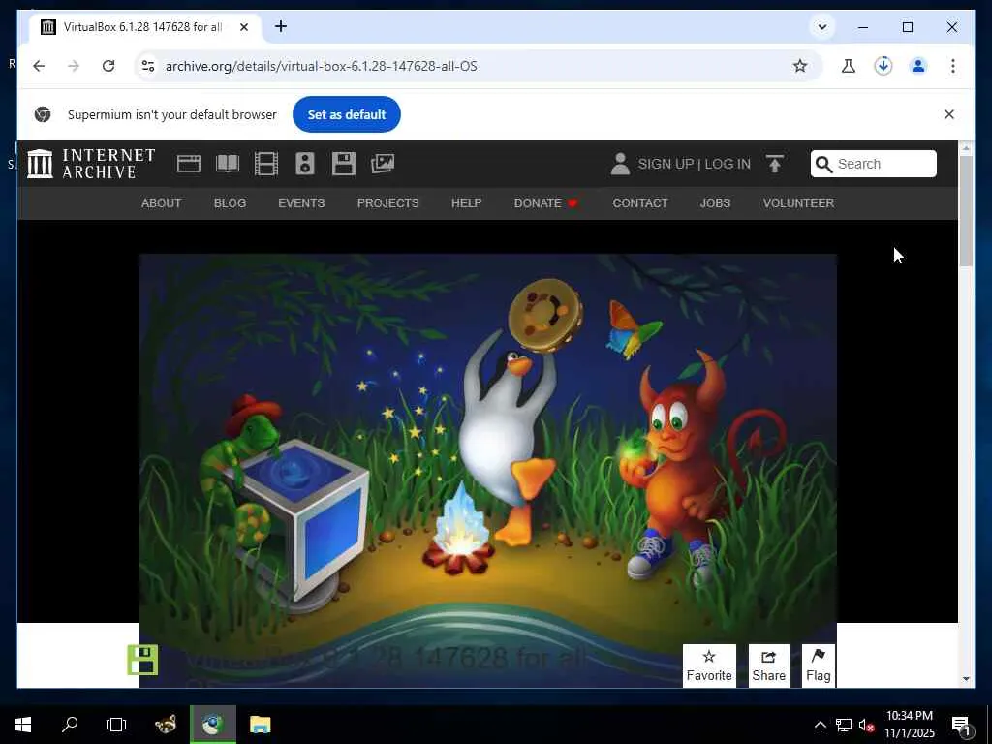Open PROJECTS menu item
The height and width of the screenshot is (744, 992).
click(387, 203)
